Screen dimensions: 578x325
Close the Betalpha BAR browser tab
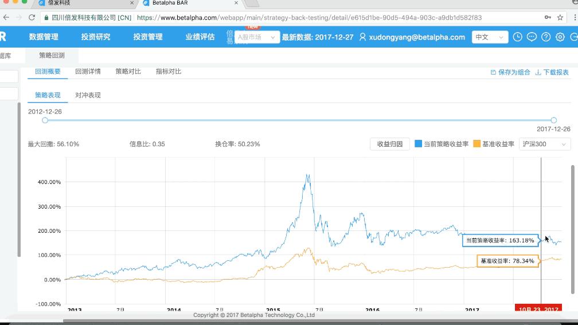point(236,3)
